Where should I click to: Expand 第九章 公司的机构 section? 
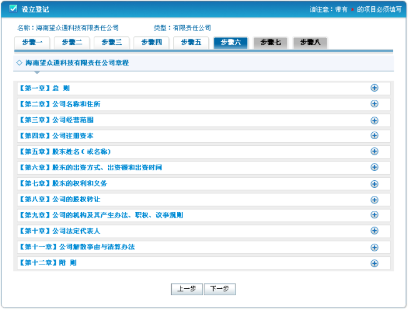(x=374, y=215)
